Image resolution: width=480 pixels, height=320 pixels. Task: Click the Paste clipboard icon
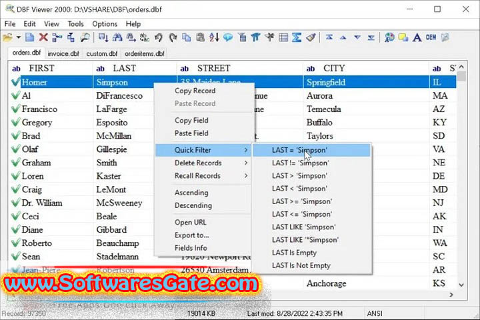point(200,37)
